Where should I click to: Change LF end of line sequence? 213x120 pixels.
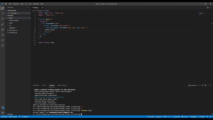pyautogui.click(x=169, y=117)
